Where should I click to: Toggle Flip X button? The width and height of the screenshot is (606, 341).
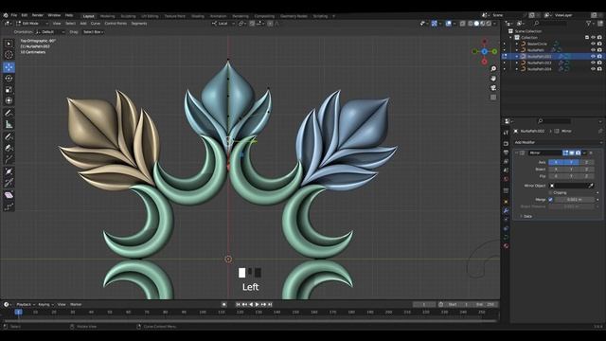point(556,176)
